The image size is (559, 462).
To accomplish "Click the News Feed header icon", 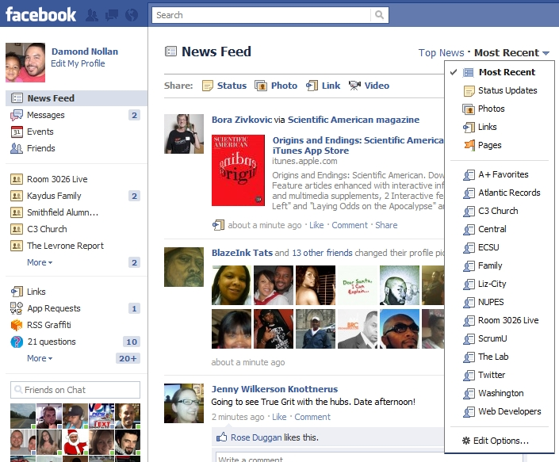I will 170,52.
